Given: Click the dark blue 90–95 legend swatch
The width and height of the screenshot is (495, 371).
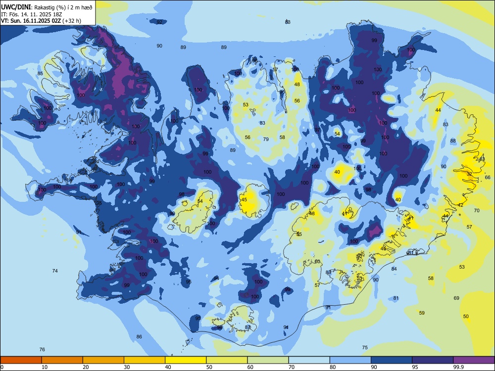Looking at the screenshot, I should pyautogui.click(x=392, y=360).
